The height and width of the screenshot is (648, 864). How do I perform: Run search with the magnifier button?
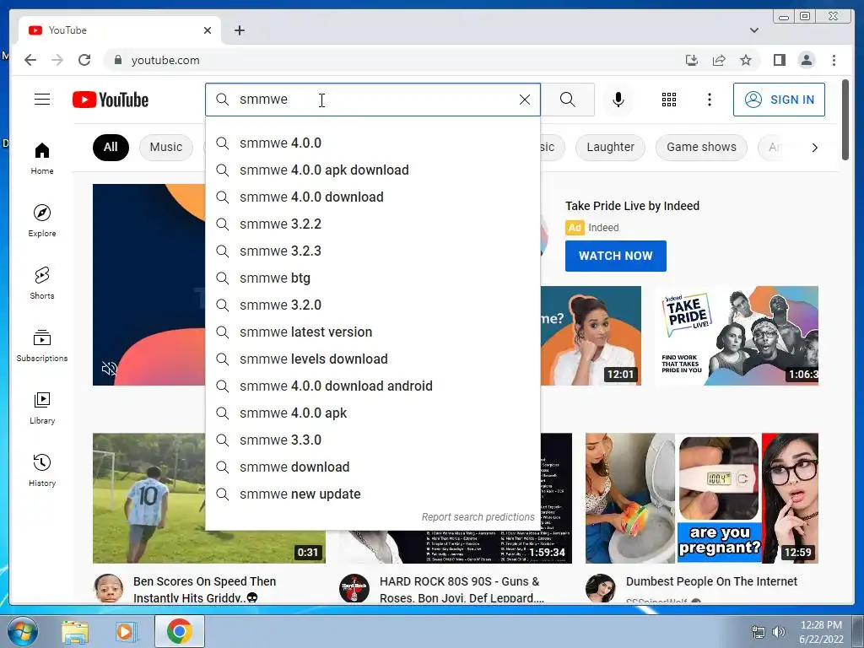point(568,100)
